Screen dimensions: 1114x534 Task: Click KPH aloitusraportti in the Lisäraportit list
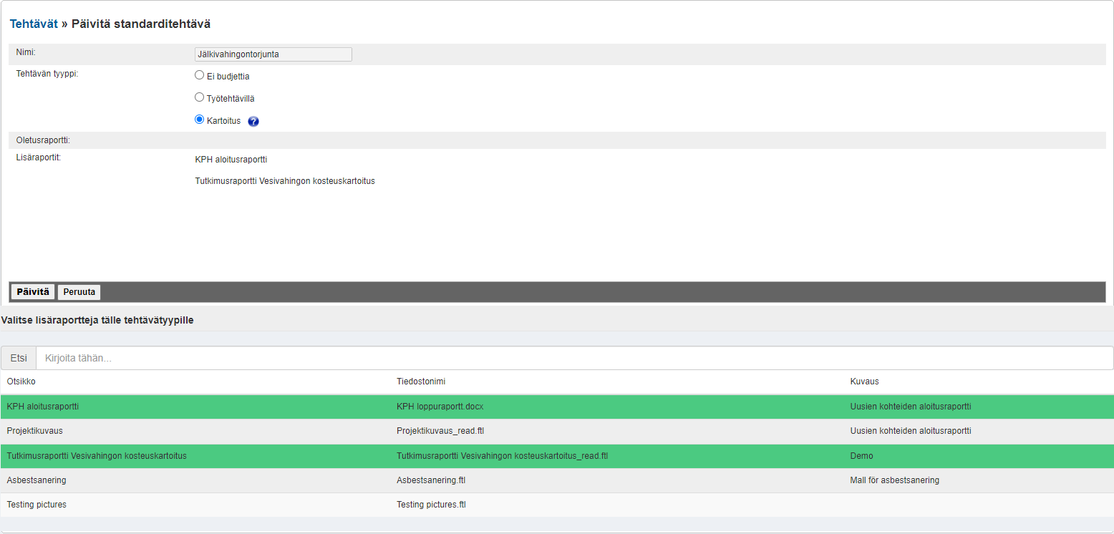231,160
